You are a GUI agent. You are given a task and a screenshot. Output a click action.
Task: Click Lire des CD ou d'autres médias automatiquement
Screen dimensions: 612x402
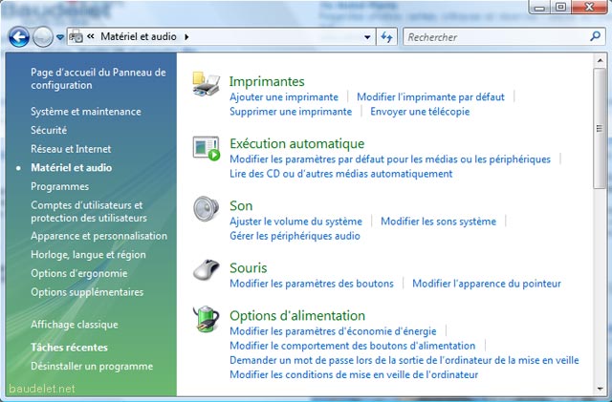[340, 174]
